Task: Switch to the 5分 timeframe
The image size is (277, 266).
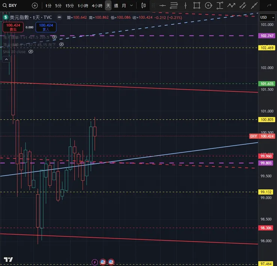Action: [x=58, y=6]
